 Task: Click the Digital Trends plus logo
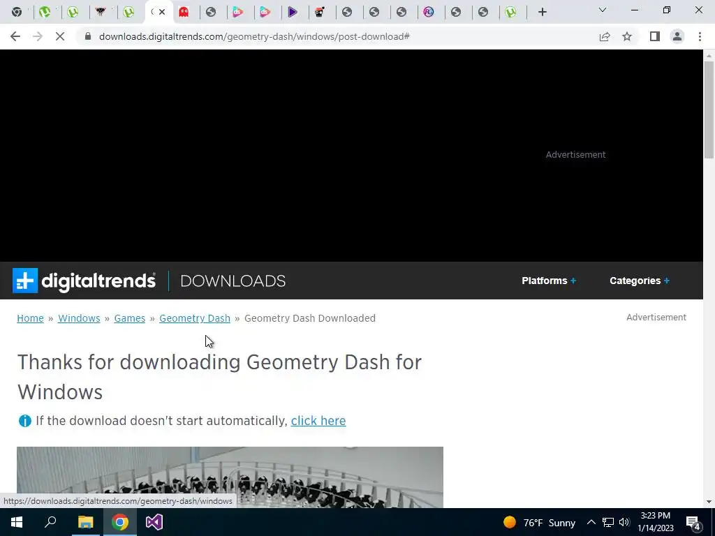(x=25, y=281)
